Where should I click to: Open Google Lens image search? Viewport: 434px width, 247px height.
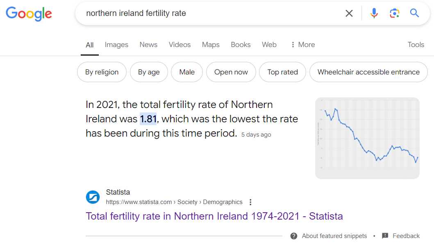click(394, 13)
